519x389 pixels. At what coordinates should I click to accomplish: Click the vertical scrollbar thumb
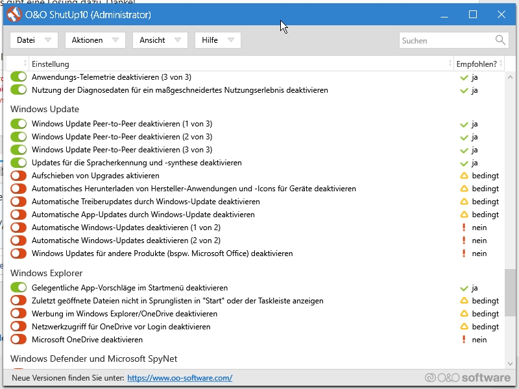510,293
